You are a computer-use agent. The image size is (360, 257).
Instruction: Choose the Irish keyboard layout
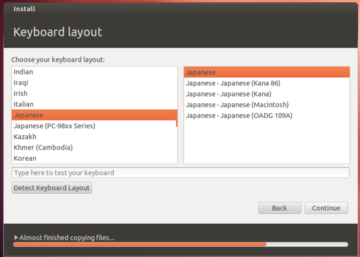point(94,93)
